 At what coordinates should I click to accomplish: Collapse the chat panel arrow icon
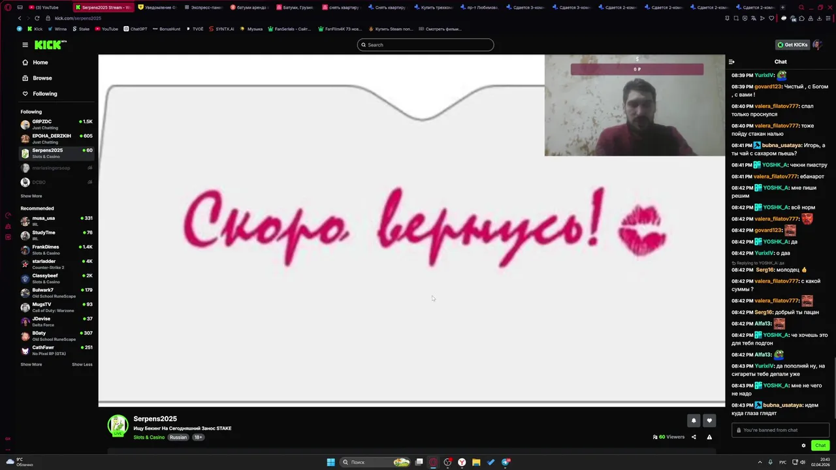point(731,62)
